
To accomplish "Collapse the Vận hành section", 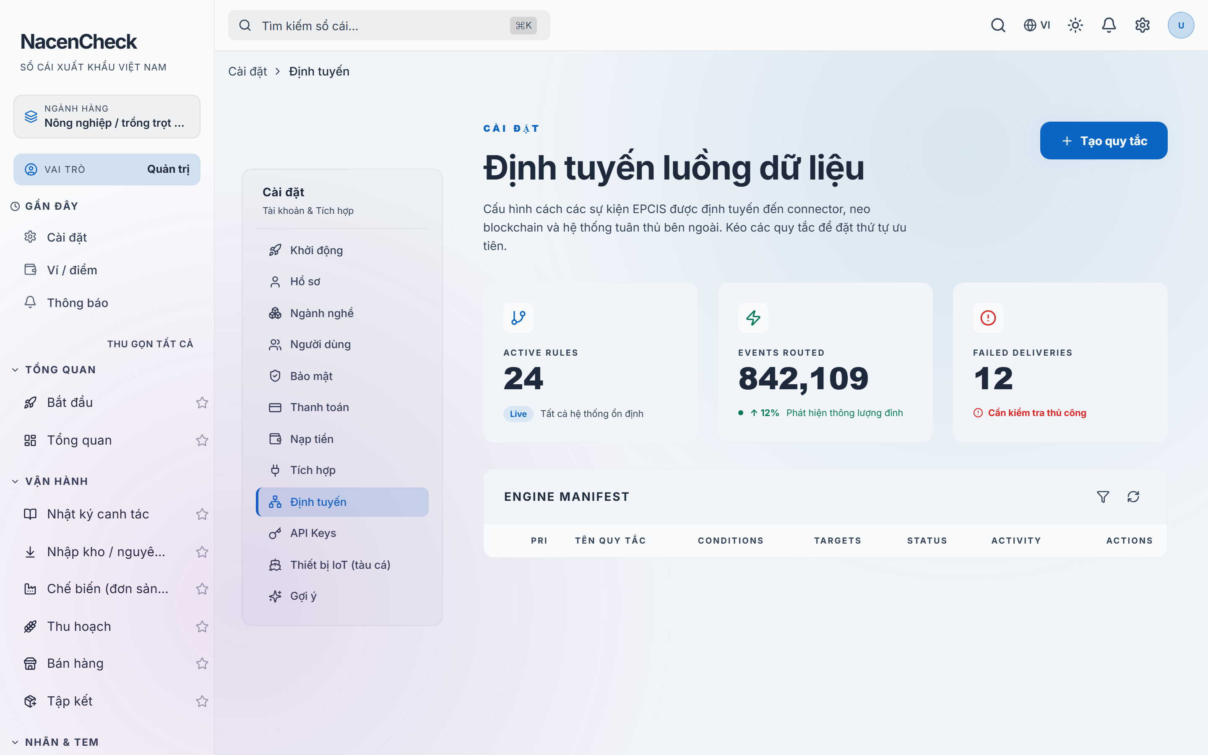I will [x=49, y=482].
